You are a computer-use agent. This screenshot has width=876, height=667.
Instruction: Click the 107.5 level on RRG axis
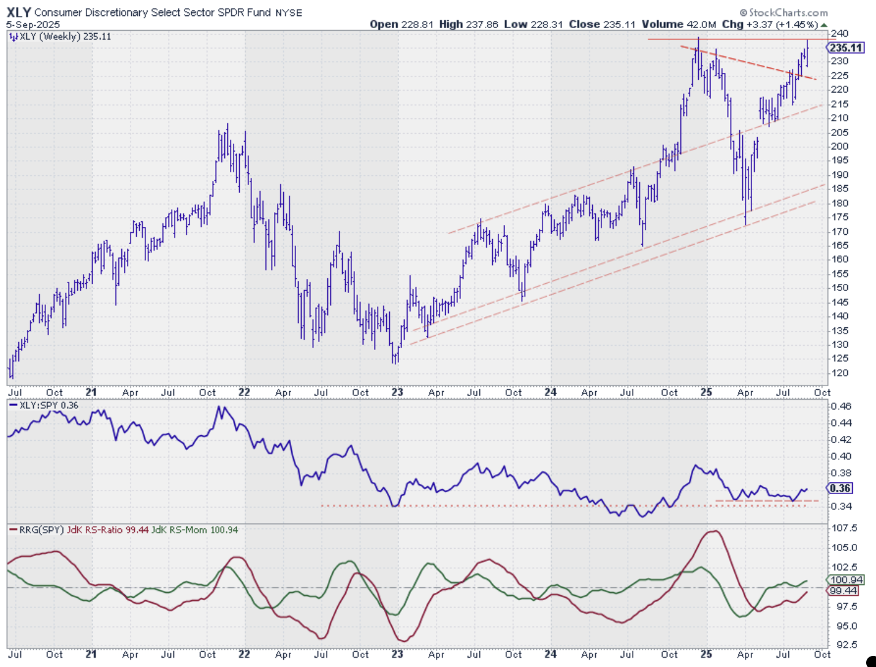[x=844, y=528]
